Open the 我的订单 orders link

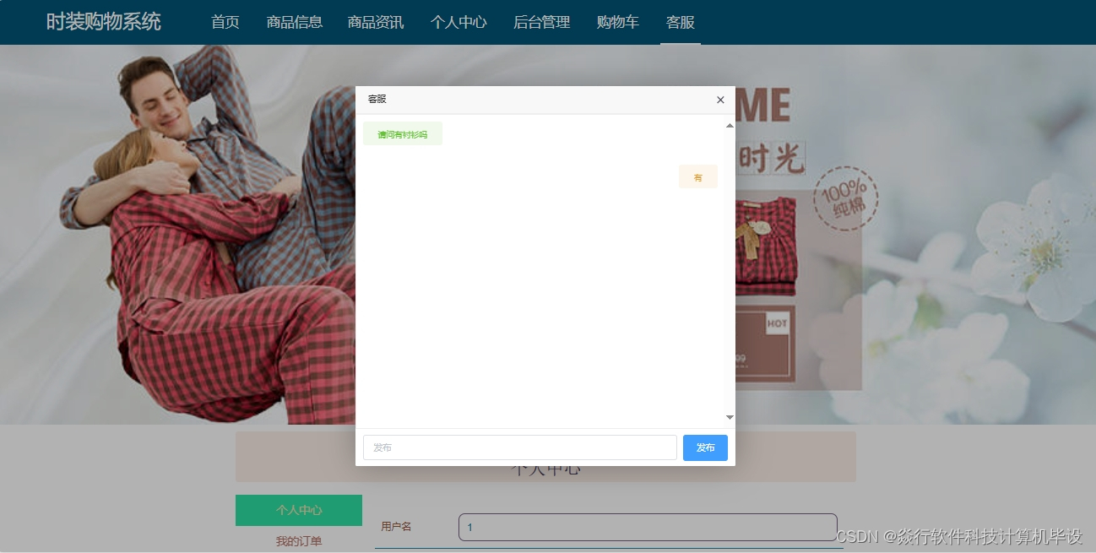click(298, 539)
